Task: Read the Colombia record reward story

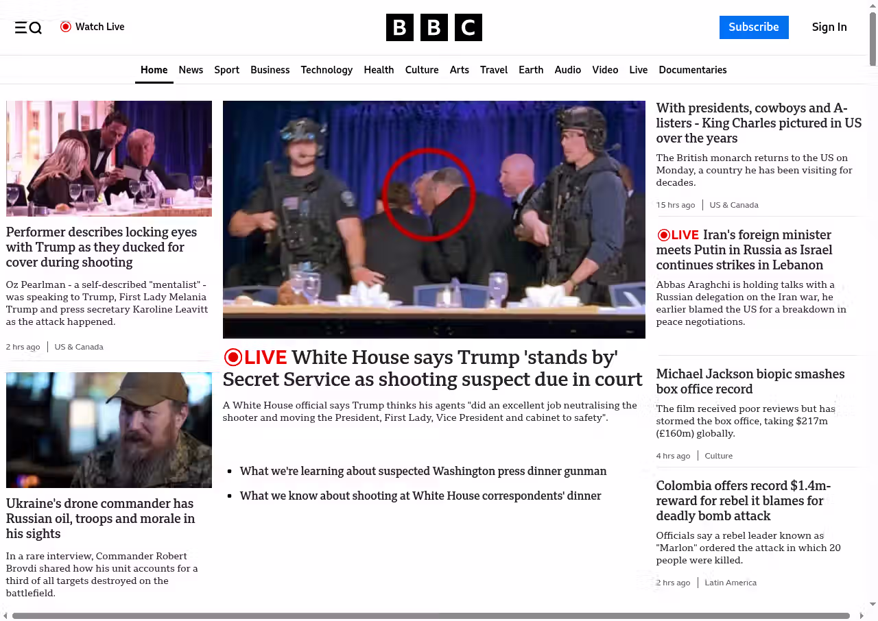Action: pyautogui.click(x=743, y=501)
